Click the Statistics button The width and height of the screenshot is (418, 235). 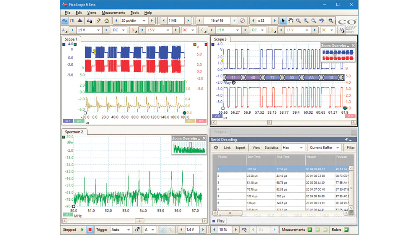coord(271,148)
